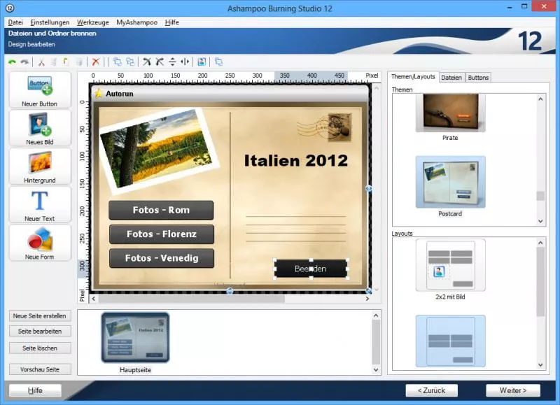
Task: Select the landscape photo on the postcard
Action: pos(160,151)
